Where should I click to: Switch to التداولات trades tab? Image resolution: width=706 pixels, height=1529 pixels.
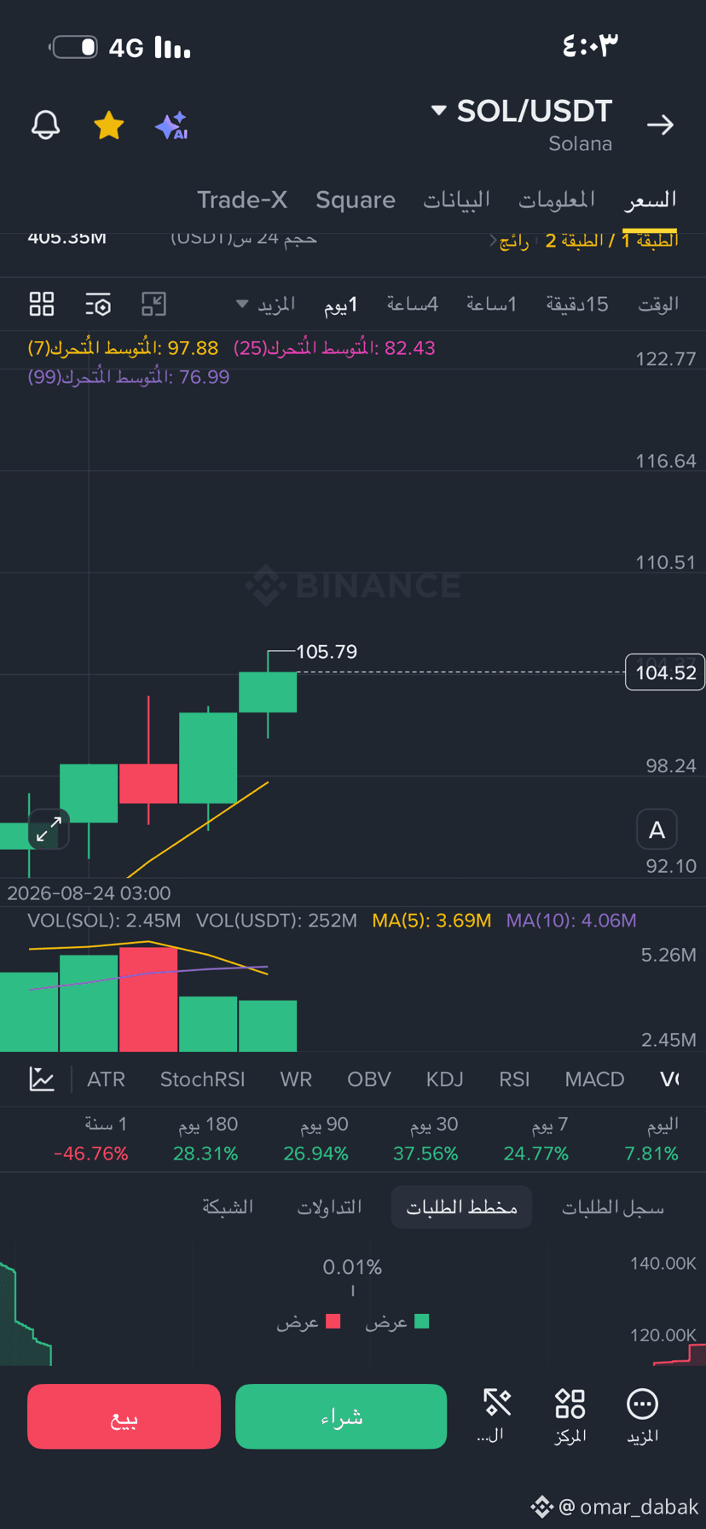329,1207
